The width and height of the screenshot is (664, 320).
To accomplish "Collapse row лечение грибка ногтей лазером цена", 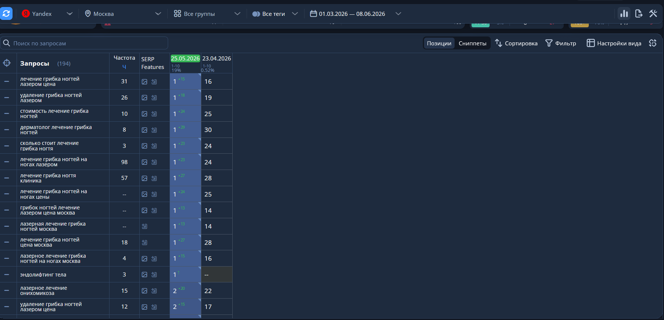I will click(x=7, y=81).
